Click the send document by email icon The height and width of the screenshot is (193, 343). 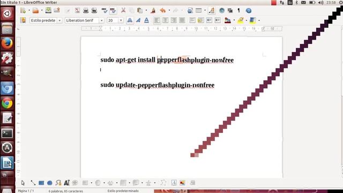(57, 10)
